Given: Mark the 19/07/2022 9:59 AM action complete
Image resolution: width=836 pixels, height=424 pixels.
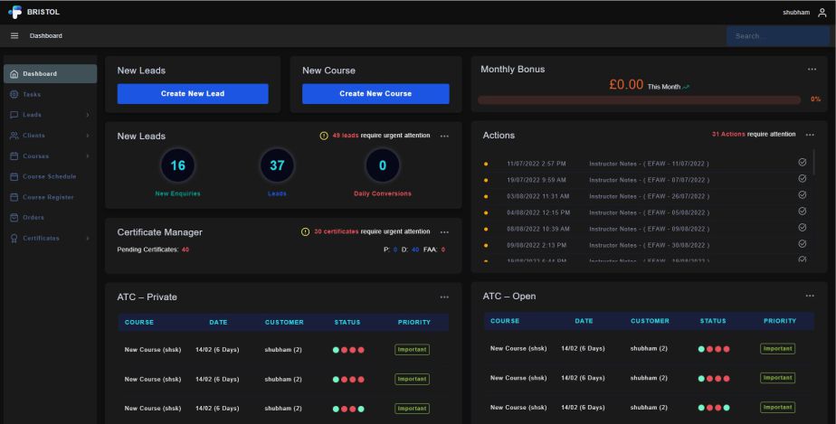Looking at the screenshot, I should click(802, 179).
